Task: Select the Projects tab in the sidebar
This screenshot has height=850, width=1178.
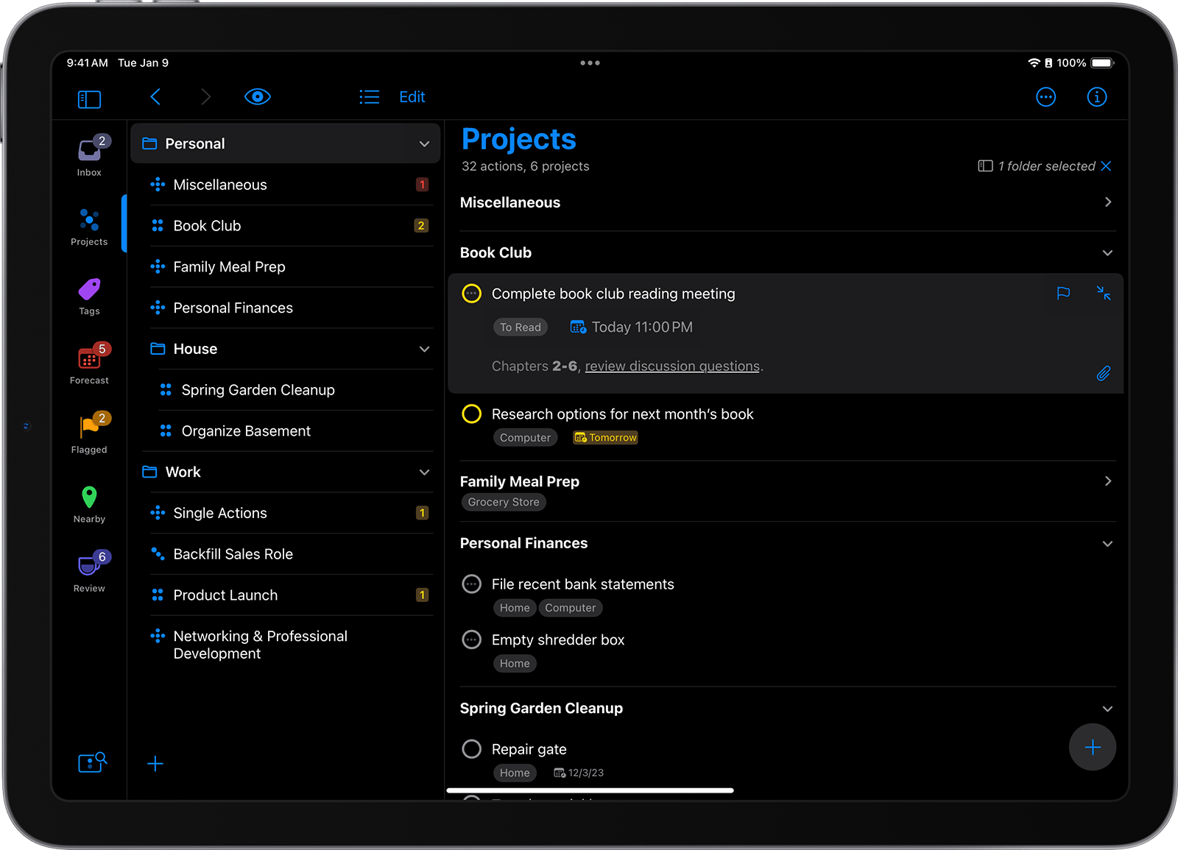Action: click(x=88, y=225)
